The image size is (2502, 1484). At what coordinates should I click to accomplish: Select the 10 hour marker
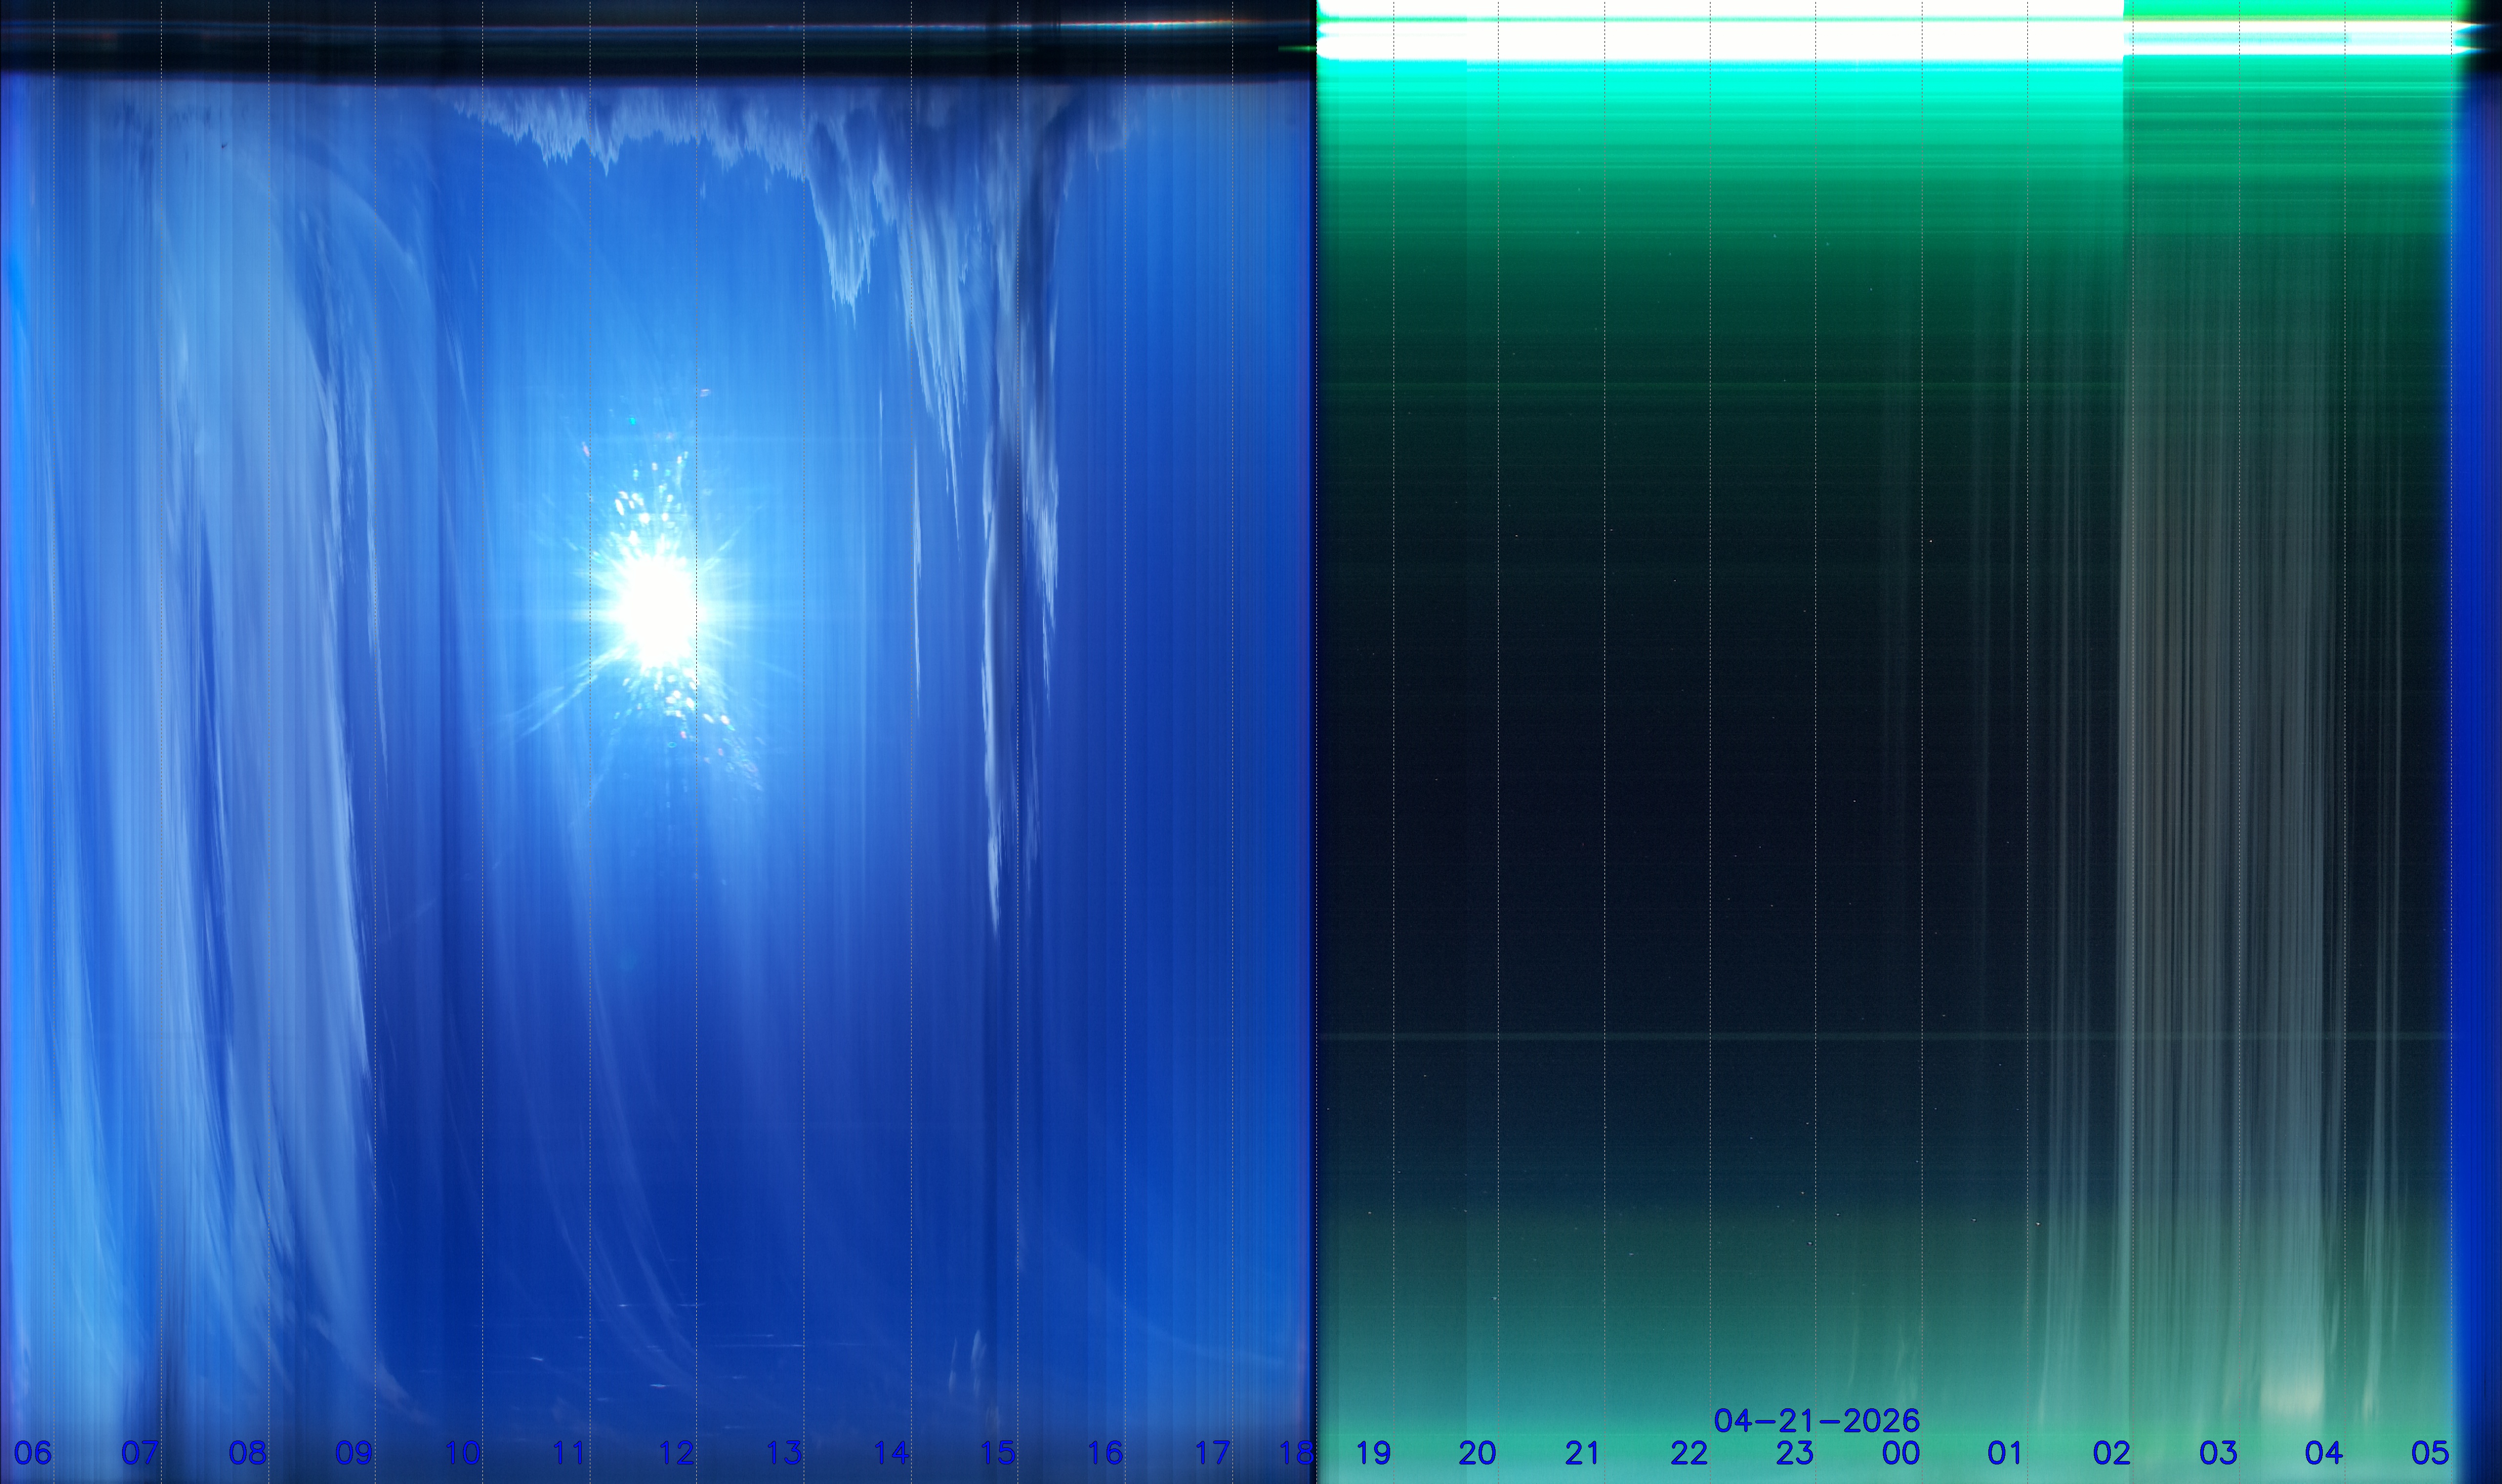click(x=462, y=1452)
